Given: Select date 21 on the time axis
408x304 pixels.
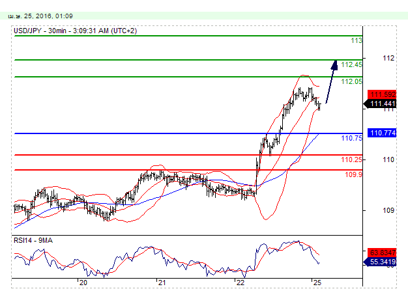Looking at the screenshot, I should click(162, 283).
